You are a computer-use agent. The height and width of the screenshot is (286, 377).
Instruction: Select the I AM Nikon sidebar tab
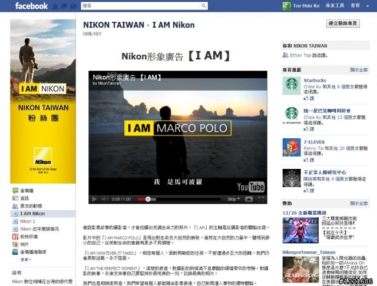(43, 214)
